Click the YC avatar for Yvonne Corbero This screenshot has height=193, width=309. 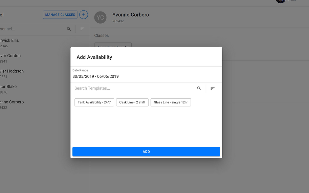(100, 18)
